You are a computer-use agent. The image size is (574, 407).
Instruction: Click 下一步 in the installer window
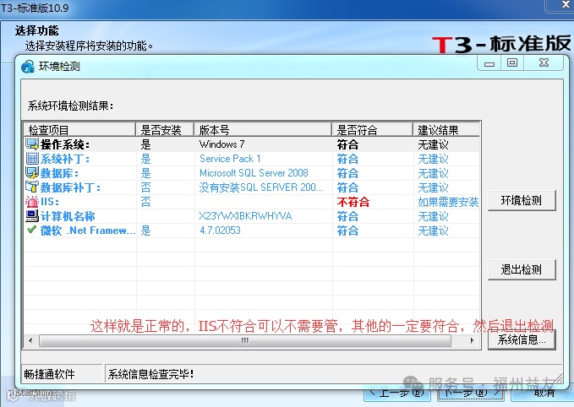pyautogui.click(x=471, y=394)
